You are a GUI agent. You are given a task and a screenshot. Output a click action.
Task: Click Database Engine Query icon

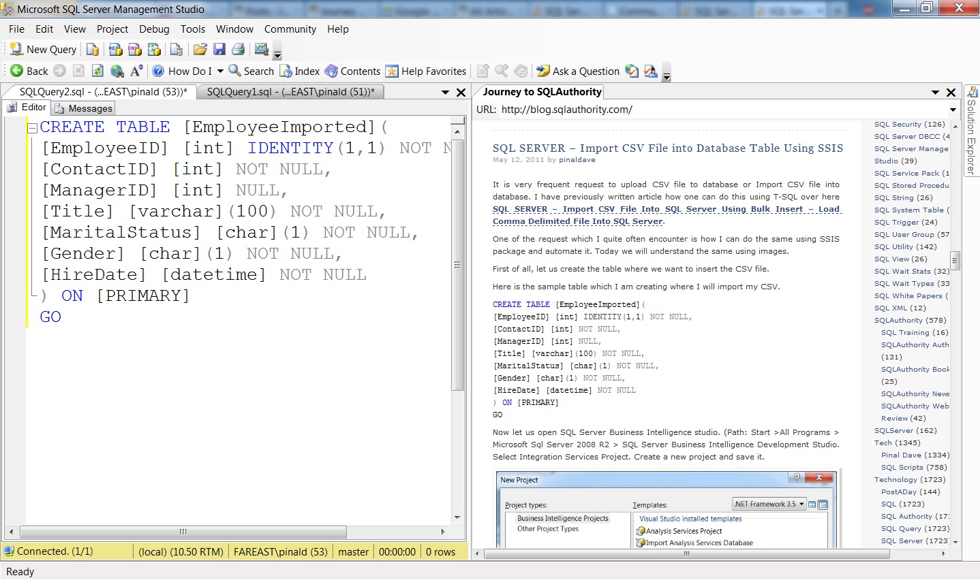93,50
